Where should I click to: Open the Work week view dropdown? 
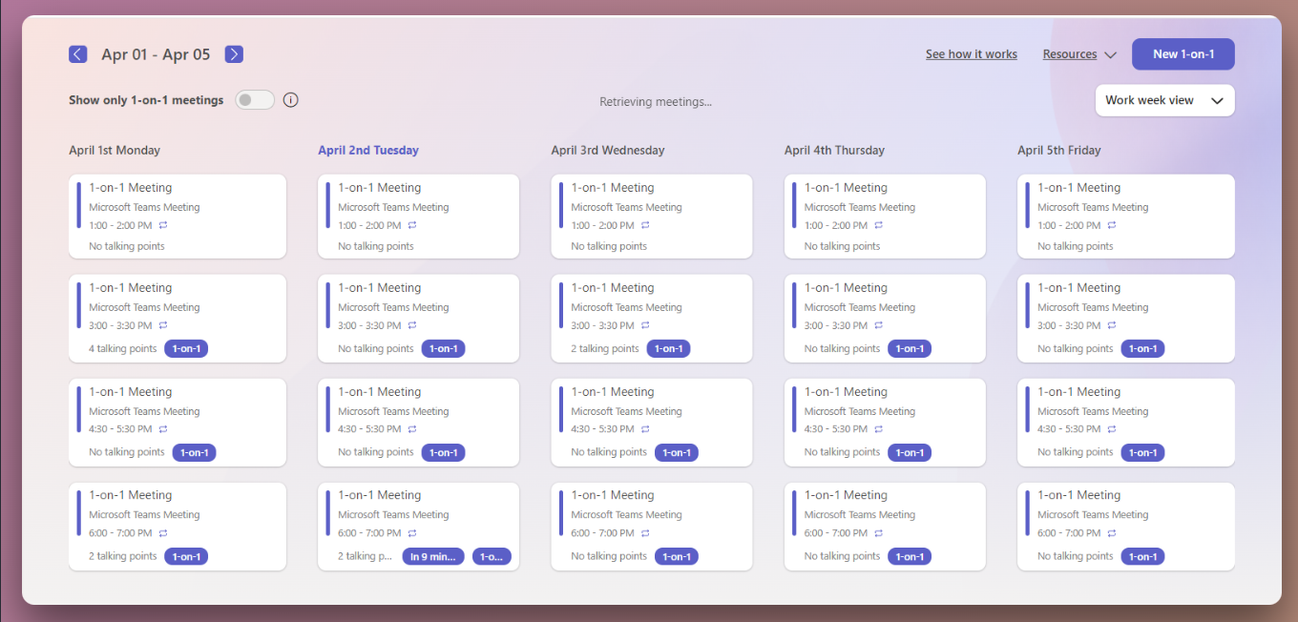coord(1164,100)
